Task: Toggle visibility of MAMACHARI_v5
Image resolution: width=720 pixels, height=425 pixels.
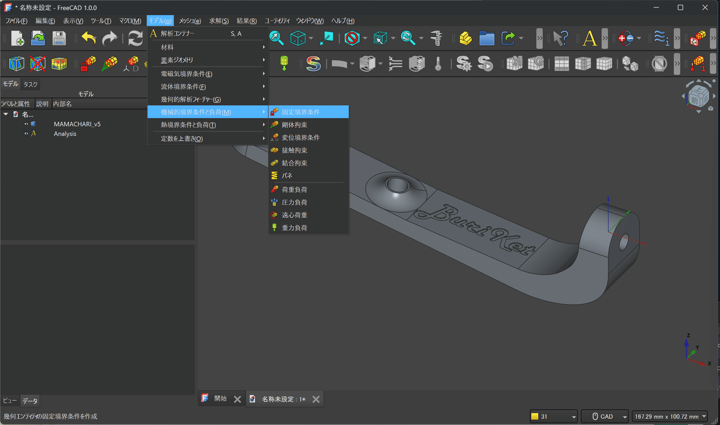Action: (26, 124)
